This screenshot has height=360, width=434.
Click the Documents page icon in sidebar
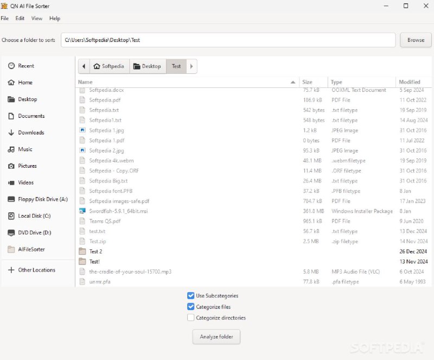click(x=11, y=116)
